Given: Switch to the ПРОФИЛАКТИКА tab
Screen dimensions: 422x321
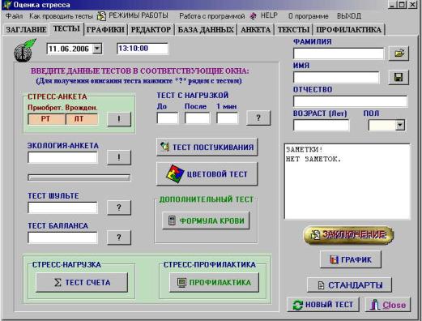Looking at the screenshot, I should point(349,29).
